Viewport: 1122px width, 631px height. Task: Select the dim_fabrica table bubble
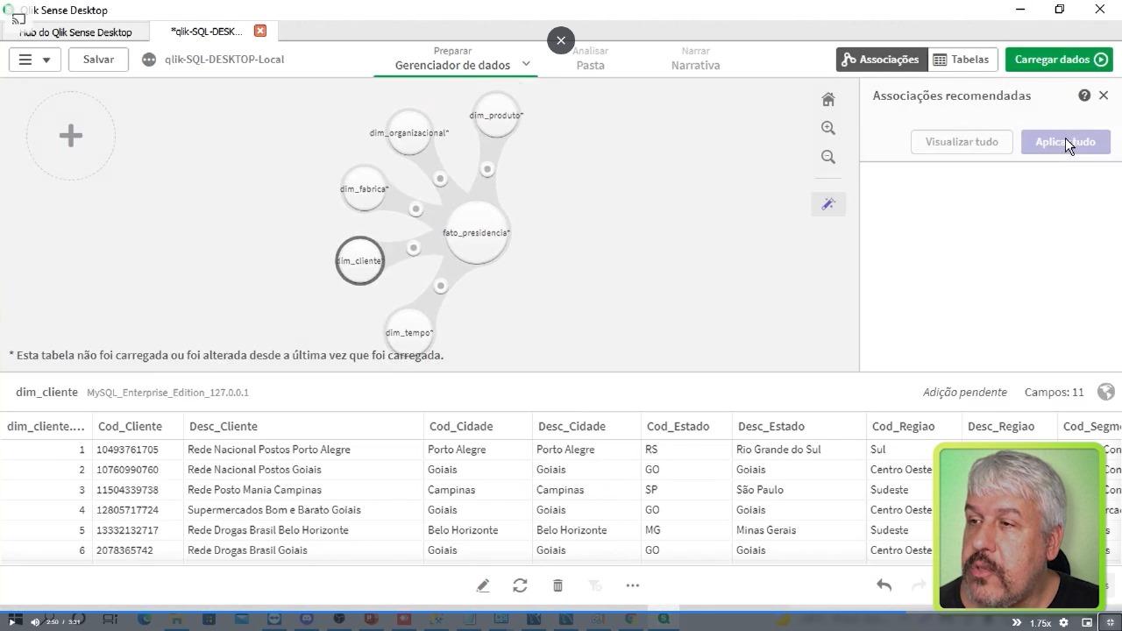tap(364, 188)
